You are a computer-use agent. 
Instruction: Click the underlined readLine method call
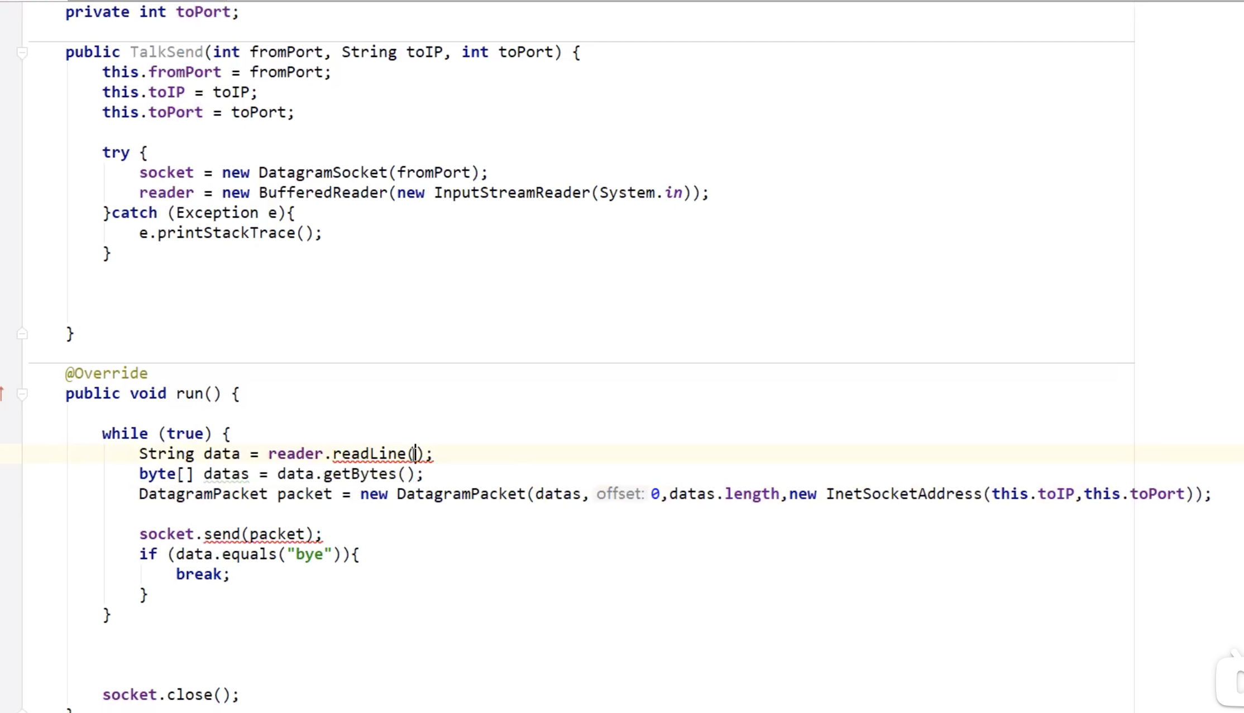tap(369, 454)
